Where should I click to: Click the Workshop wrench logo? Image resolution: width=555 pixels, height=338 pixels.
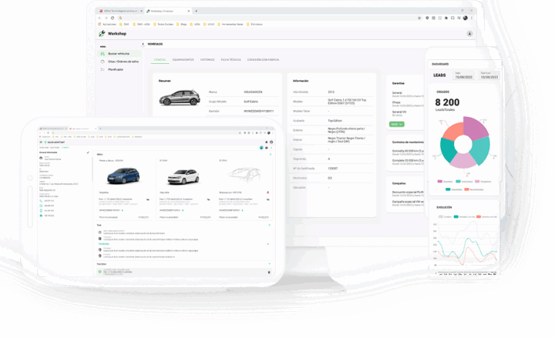pyautogui.click(x=102, y=34)
